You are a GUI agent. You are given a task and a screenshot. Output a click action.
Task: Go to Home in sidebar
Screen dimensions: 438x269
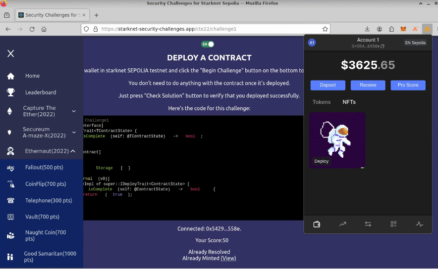tap(32, 76)
